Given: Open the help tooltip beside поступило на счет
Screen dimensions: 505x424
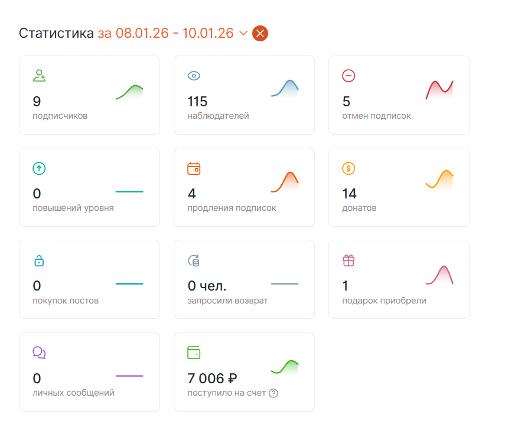Looking at the screenshot, I should click(x=273, y=393).
